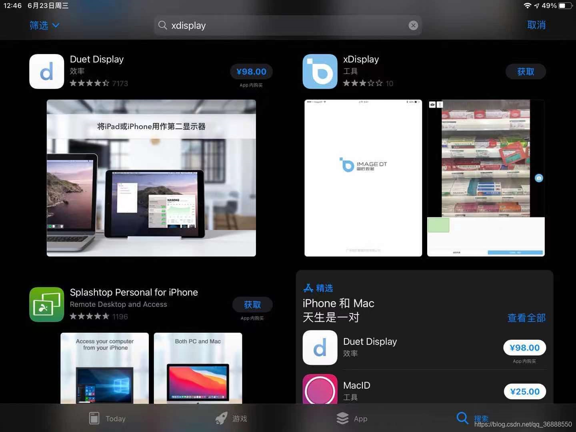This screenshot has width=576, height=432.
Task: Clear the search field with the X icon
Action: [413, 26]
